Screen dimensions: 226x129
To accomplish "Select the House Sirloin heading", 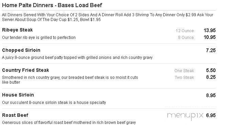I will (x=18, y=95).
